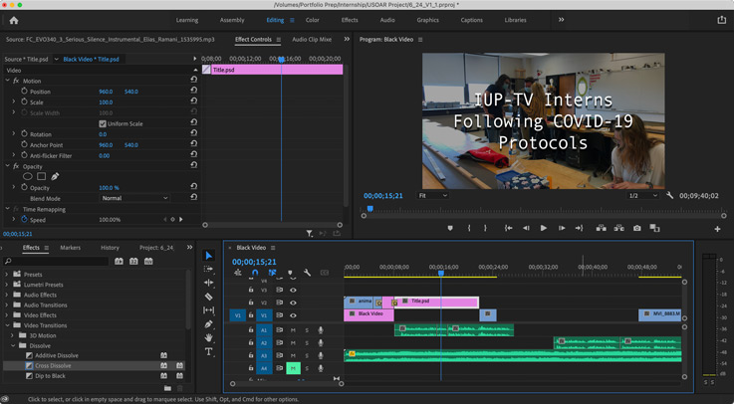The height and width of the screenshot is (404, 734).
Task: Open the Button Editor plus icon
Action: [717, 229]
